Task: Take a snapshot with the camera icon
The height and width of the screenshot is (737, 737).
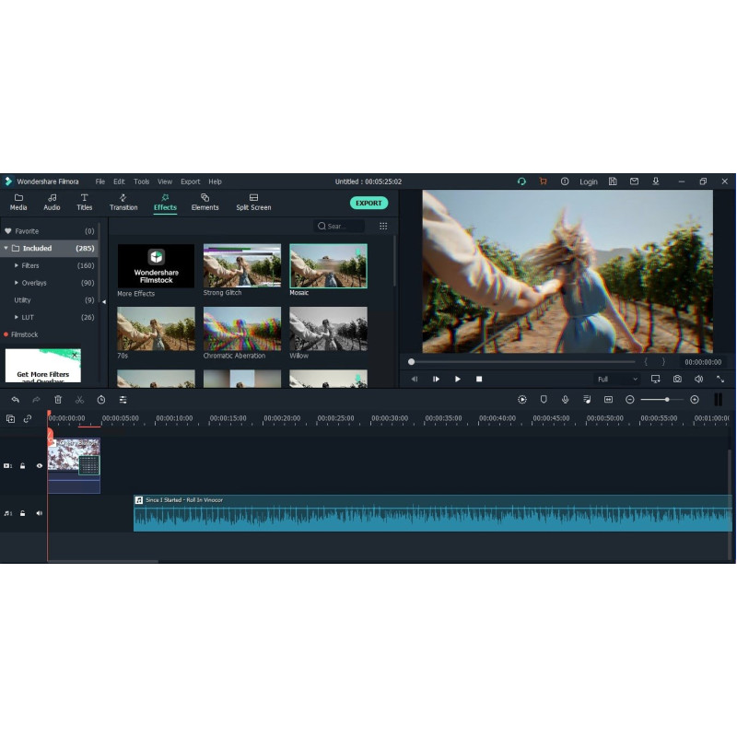Action: pyautogui.click(x=677, y=379)
